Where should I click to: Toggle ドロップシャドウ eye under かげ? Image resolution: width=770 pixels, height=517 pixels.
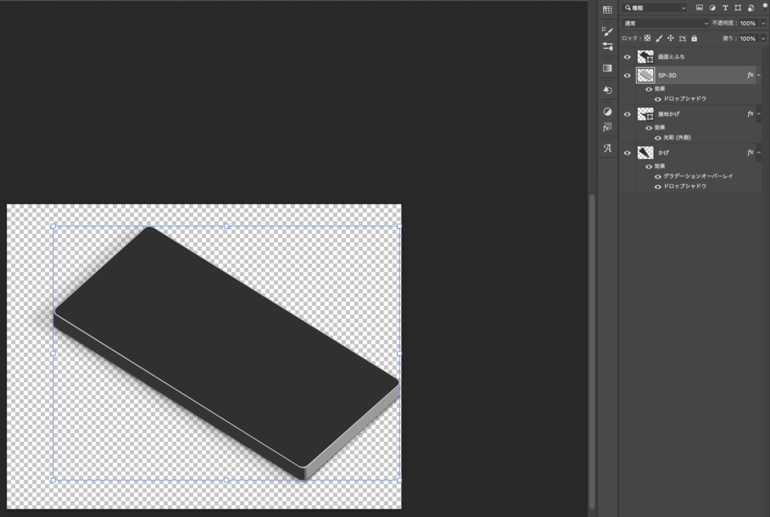click(x=657, y=187)
